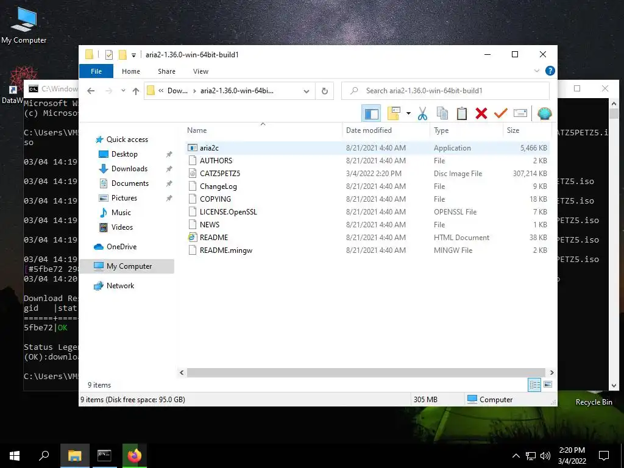Click the Copy icon in toolbar

[442, 114]
